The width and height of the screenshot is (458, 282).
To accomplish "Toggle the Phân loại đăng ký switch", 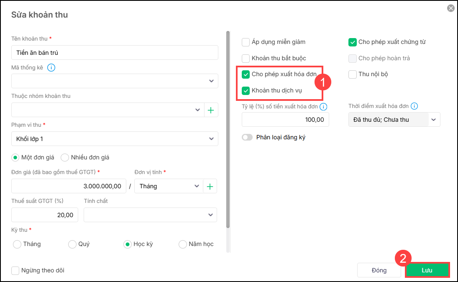I will (247, 137).
